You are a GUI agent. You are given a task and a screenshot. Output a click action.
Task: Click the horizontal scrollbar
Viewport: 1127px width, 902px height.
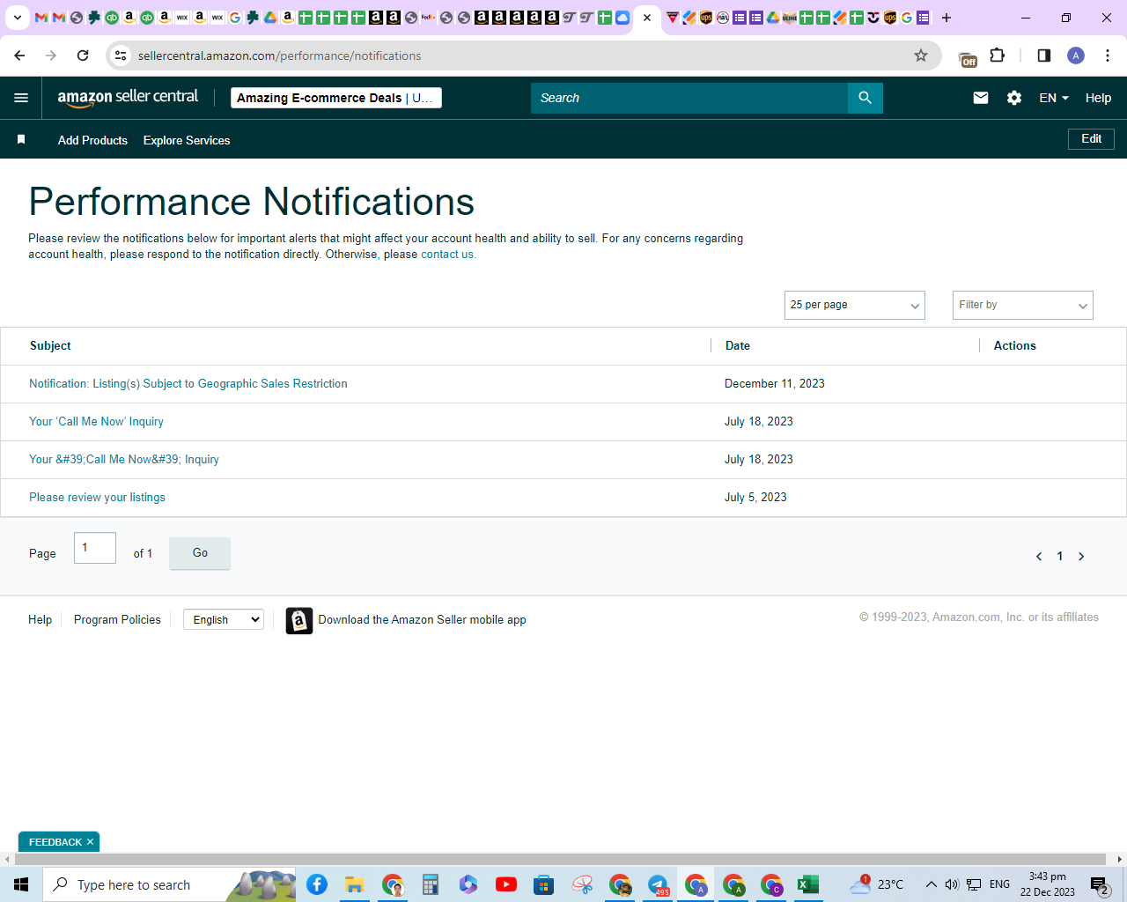point(560,859)
